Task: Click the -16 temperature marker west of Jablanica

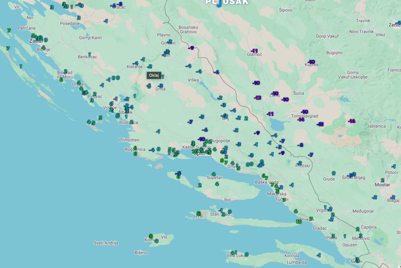Action: [351, 121]
